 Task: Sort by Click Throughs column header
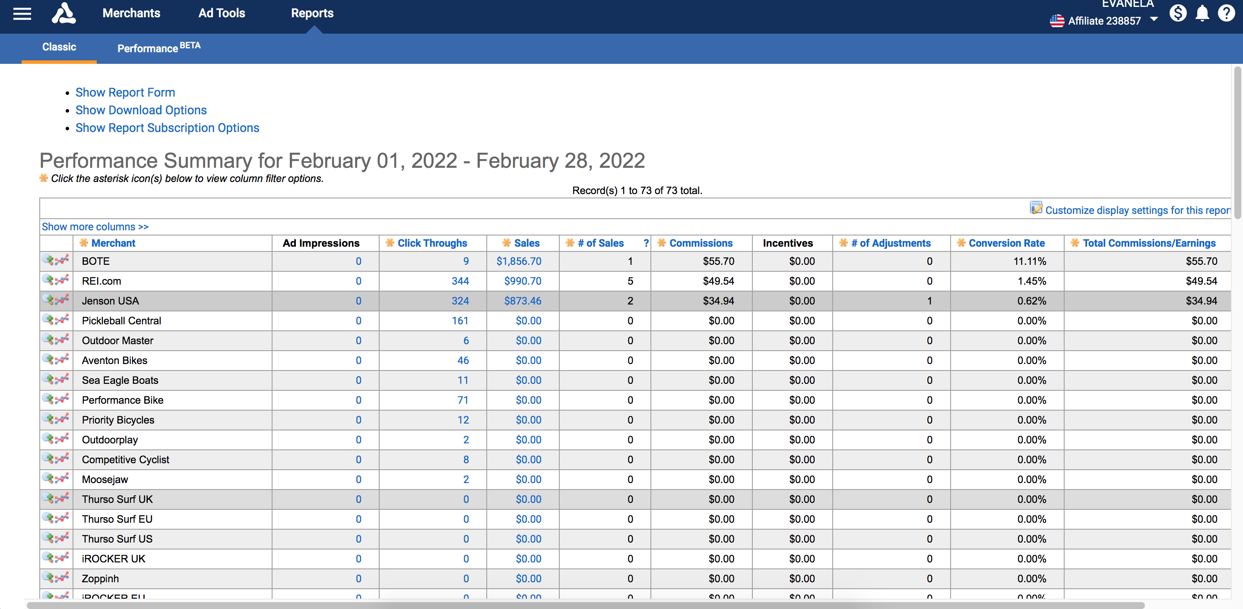432,243
